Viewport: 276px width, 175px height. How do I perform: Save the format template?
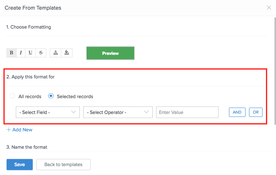pyautogui.click(x=20, y=165)
